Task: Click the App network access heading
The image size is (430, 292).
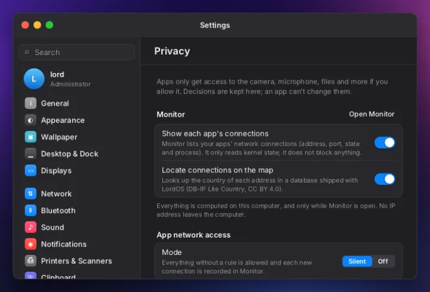Action: click(193, 235)
